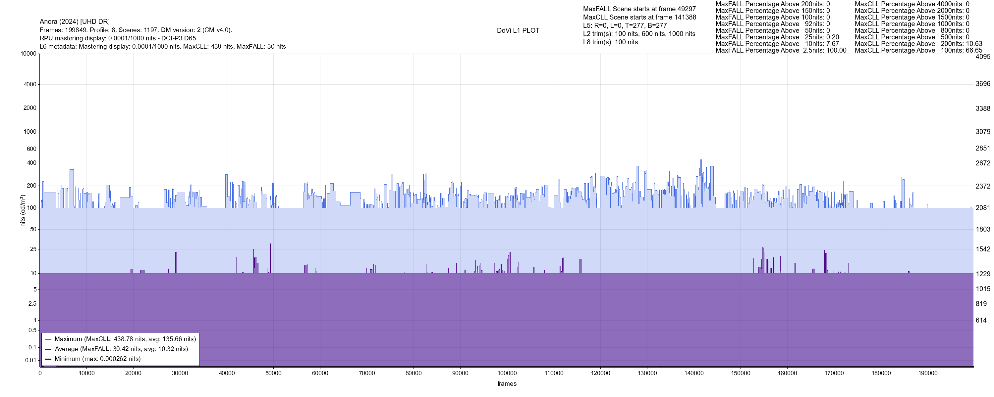Click the 50000 tick on frames axis
The height and width of the screenshot is (397, 994).
pyautogui.click(x=273, y=374)
